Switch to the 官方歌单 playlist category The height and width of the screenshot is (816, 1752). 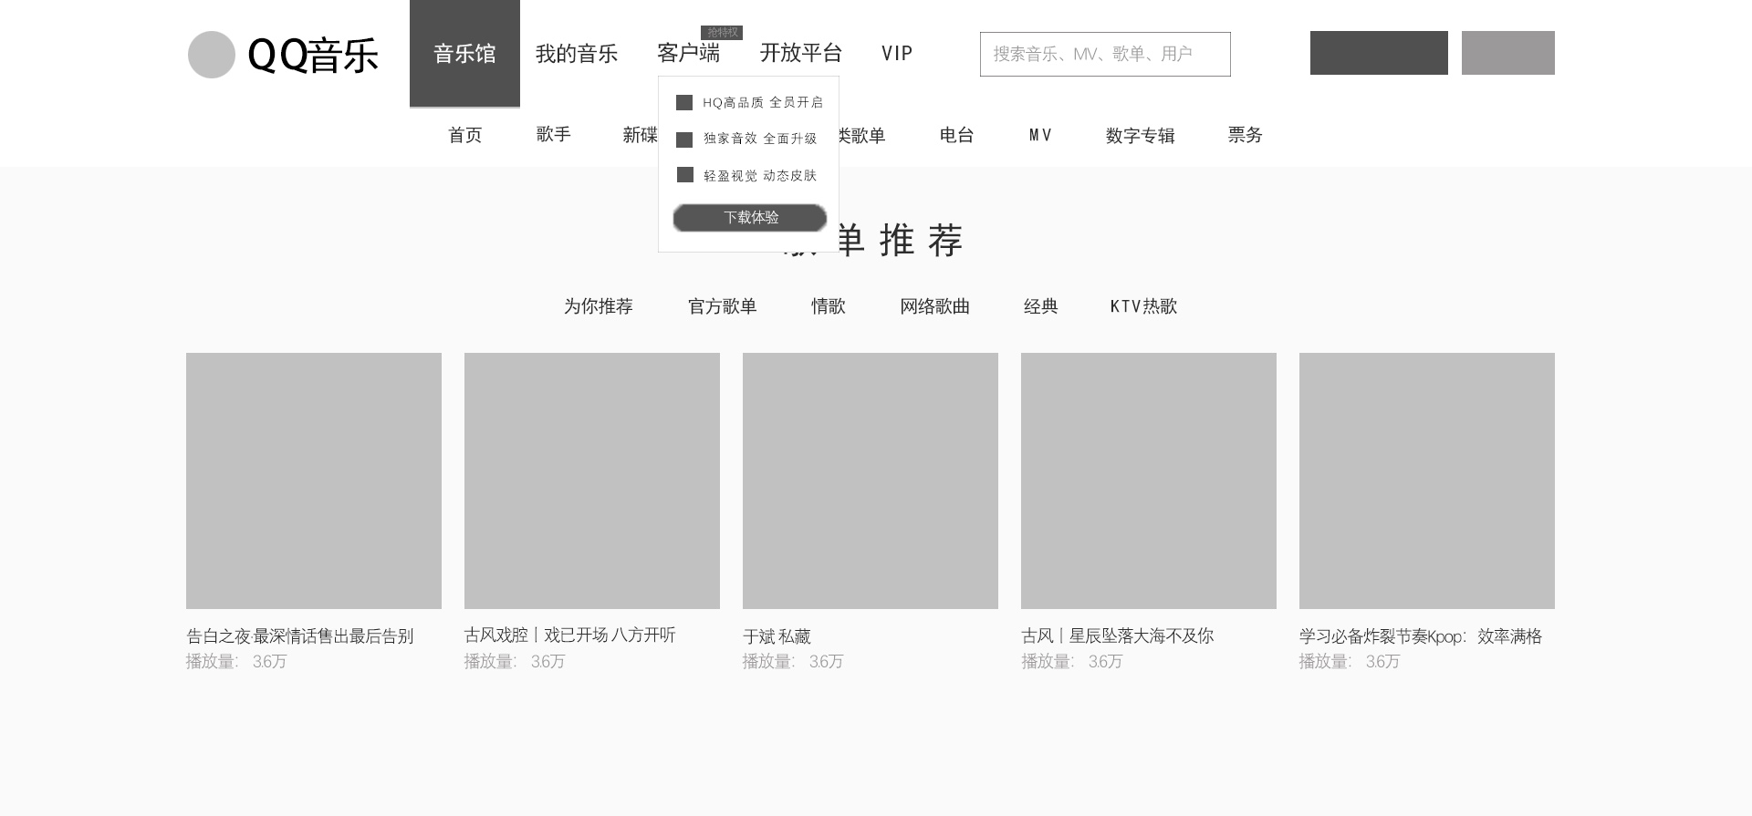(723, 306)
